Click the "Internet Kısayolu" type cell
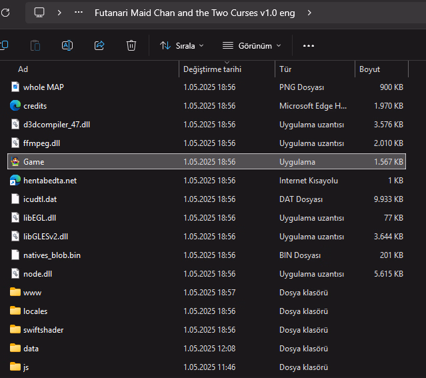The height and width of the screenshot is (378, 426). [x=309, y=181]
